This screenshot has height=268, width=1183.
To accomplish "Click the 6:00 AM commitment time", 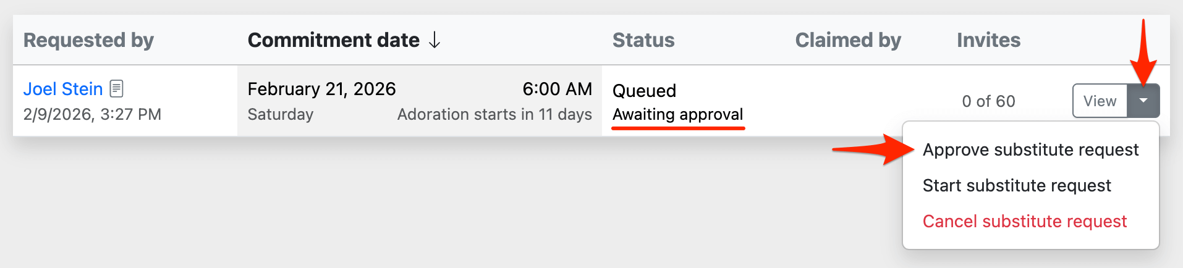I will click(x=557, y=89).
